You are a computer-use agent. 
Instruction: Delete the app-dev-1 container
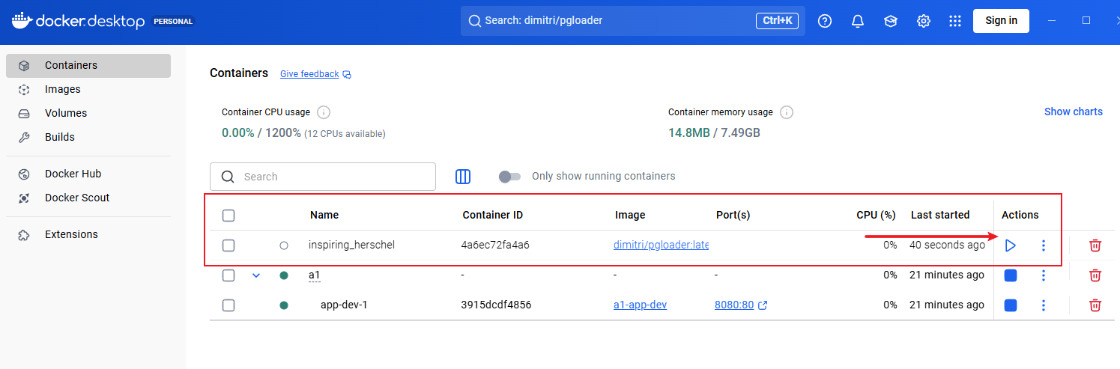tap(1095, 305)
